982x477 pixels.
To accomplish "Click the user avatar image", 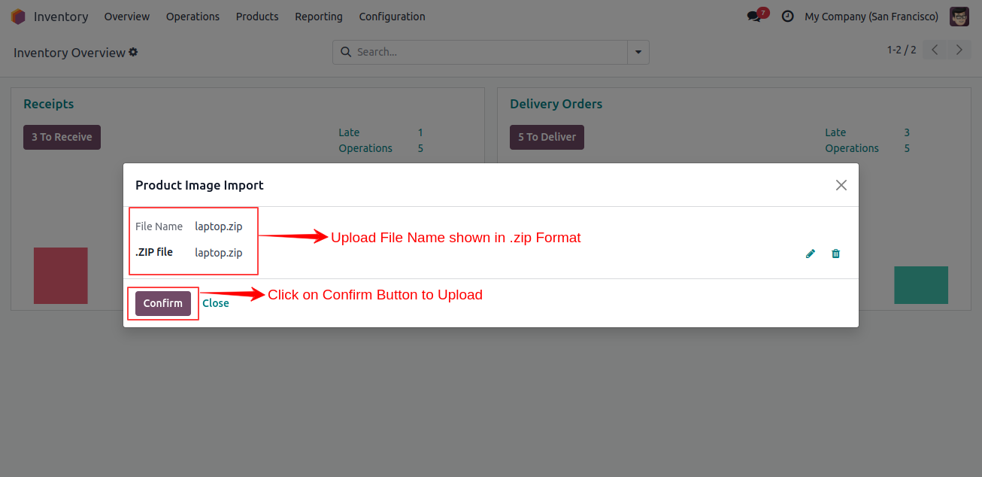I will click(x=959, y=16).
